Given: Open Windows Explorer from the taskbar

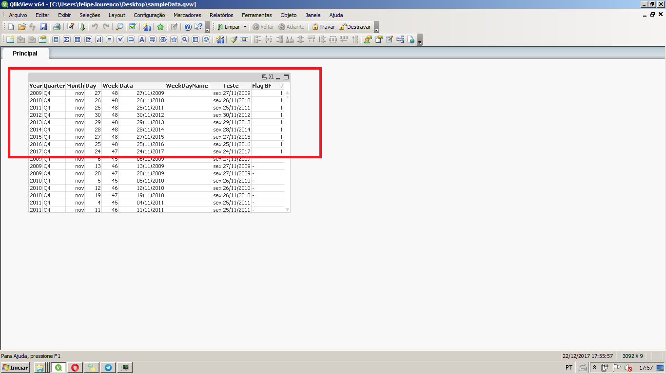Looking at the screenshot, I should click(x=39, y=368).
